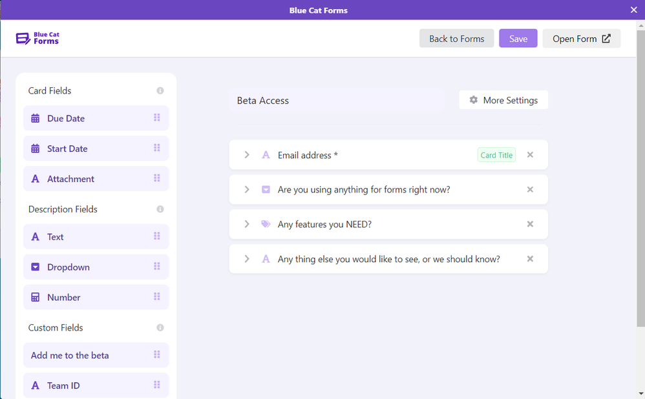645x399 pixels.
Task: Click the Card Fields info icon
Action: (x=160, y=90)
